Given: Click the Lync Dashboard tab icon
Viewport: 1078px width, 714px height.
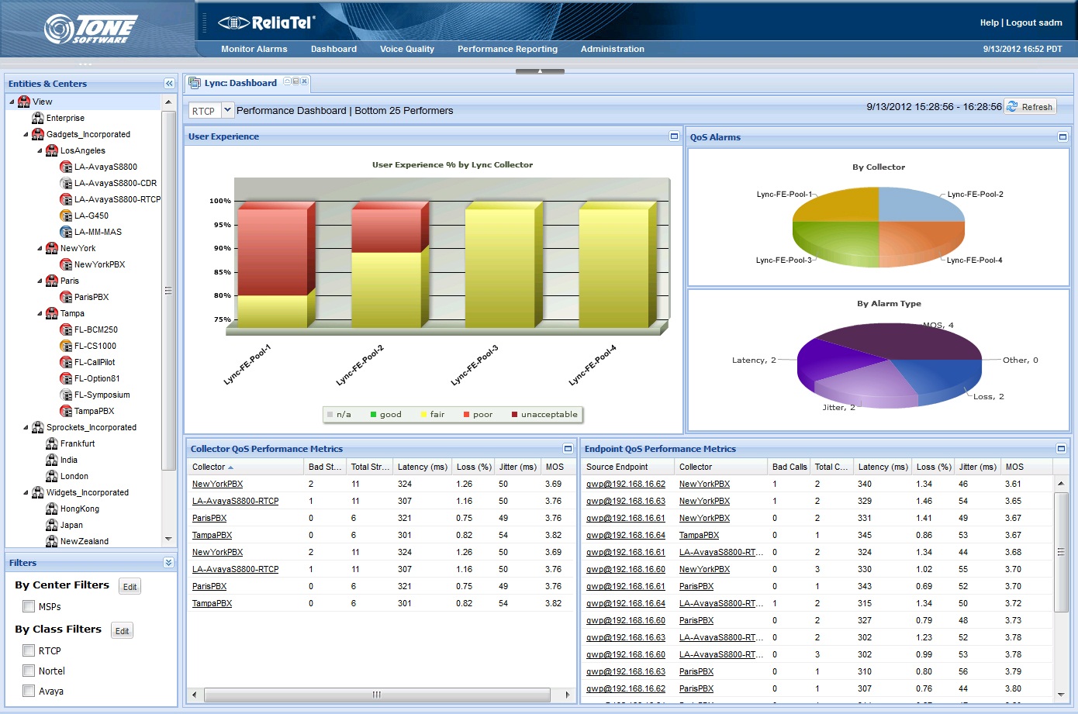Looking at the screenshot, I should (x=195, y=83).
